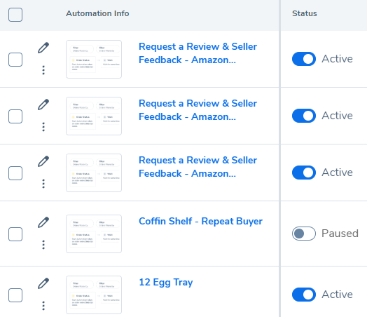Open more options in second automation row

tap(43, 127)
